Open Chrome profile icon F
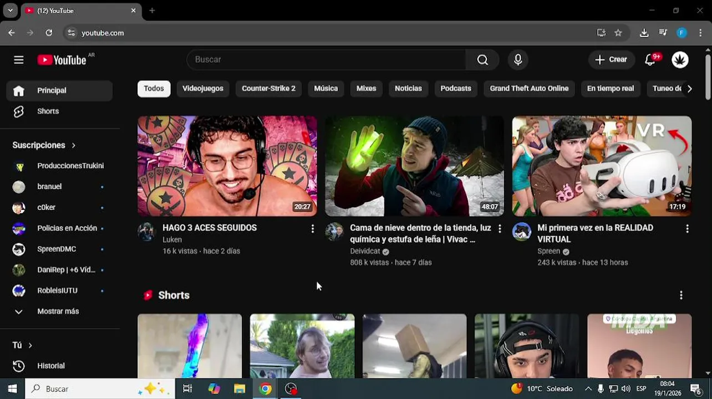Screen dimensions: 712x399 pos(682,33)
